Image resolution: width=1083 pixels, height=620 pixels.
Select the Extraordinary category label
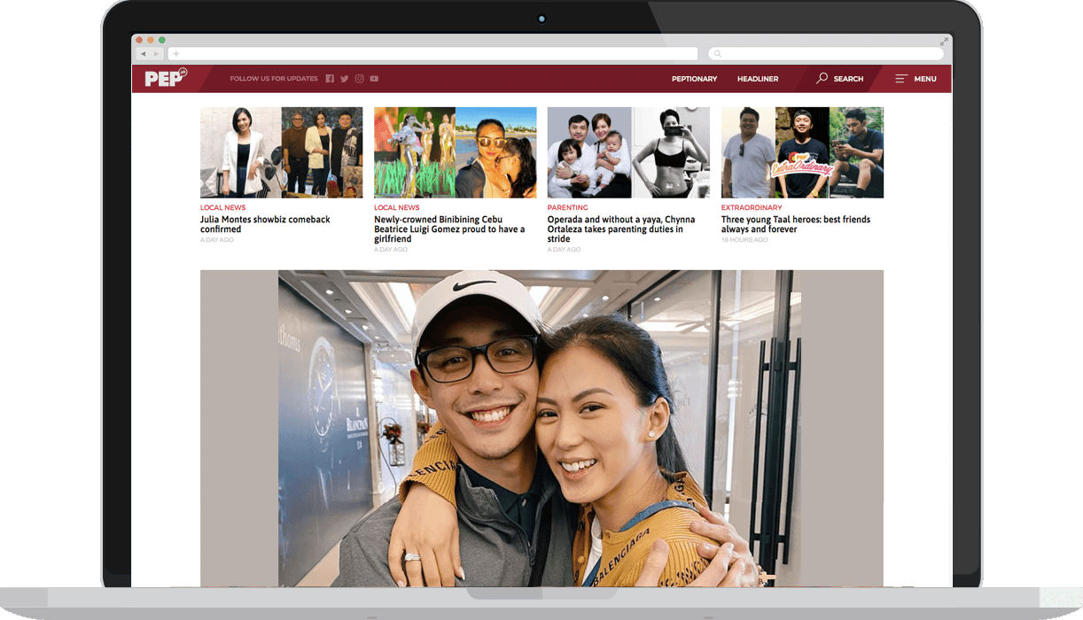[x=752, y=208]
